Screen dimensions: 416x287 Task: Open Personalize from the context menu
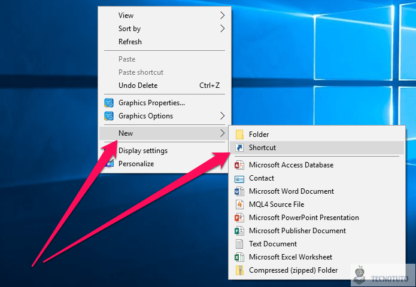pos(165,164)
